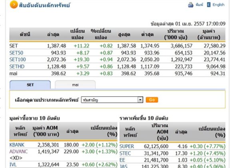Open the securities type dropdown
The height and width of the screenshot is (168, 233).
click(112, 100)
